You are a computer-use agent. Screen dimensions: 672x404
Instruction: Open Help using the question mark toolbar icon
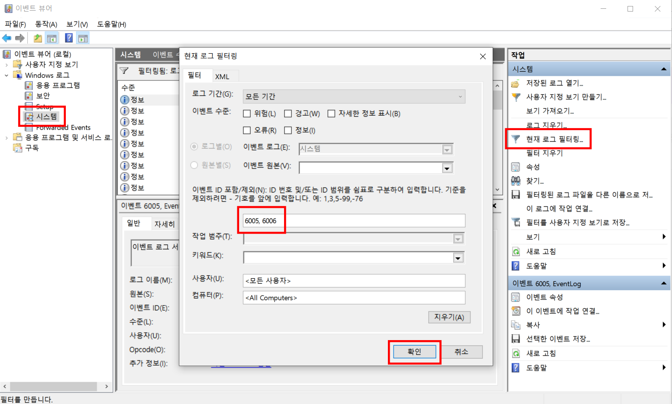69,38
